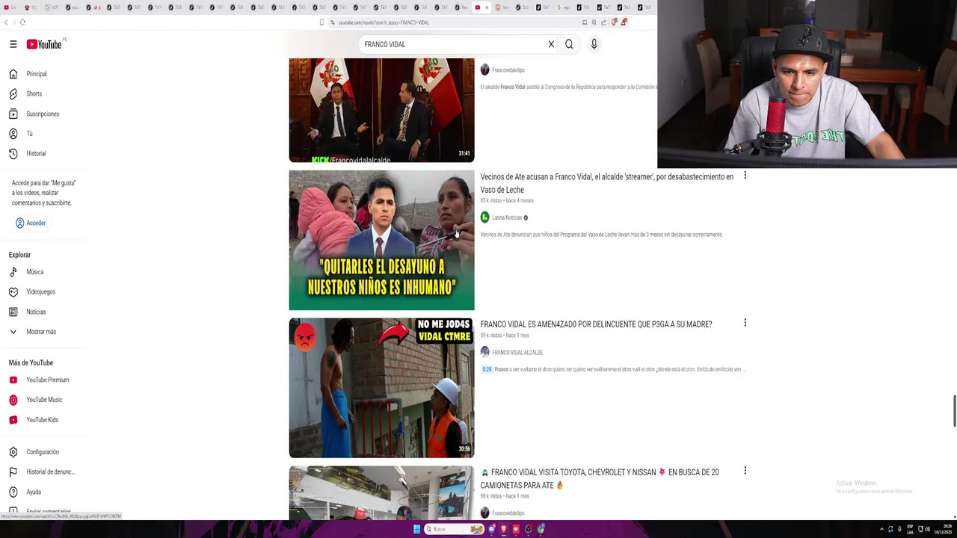Image resolution: width=957 pixels, height=538 pixels.
Task: Click the magnifier search button
Action: 569,44
